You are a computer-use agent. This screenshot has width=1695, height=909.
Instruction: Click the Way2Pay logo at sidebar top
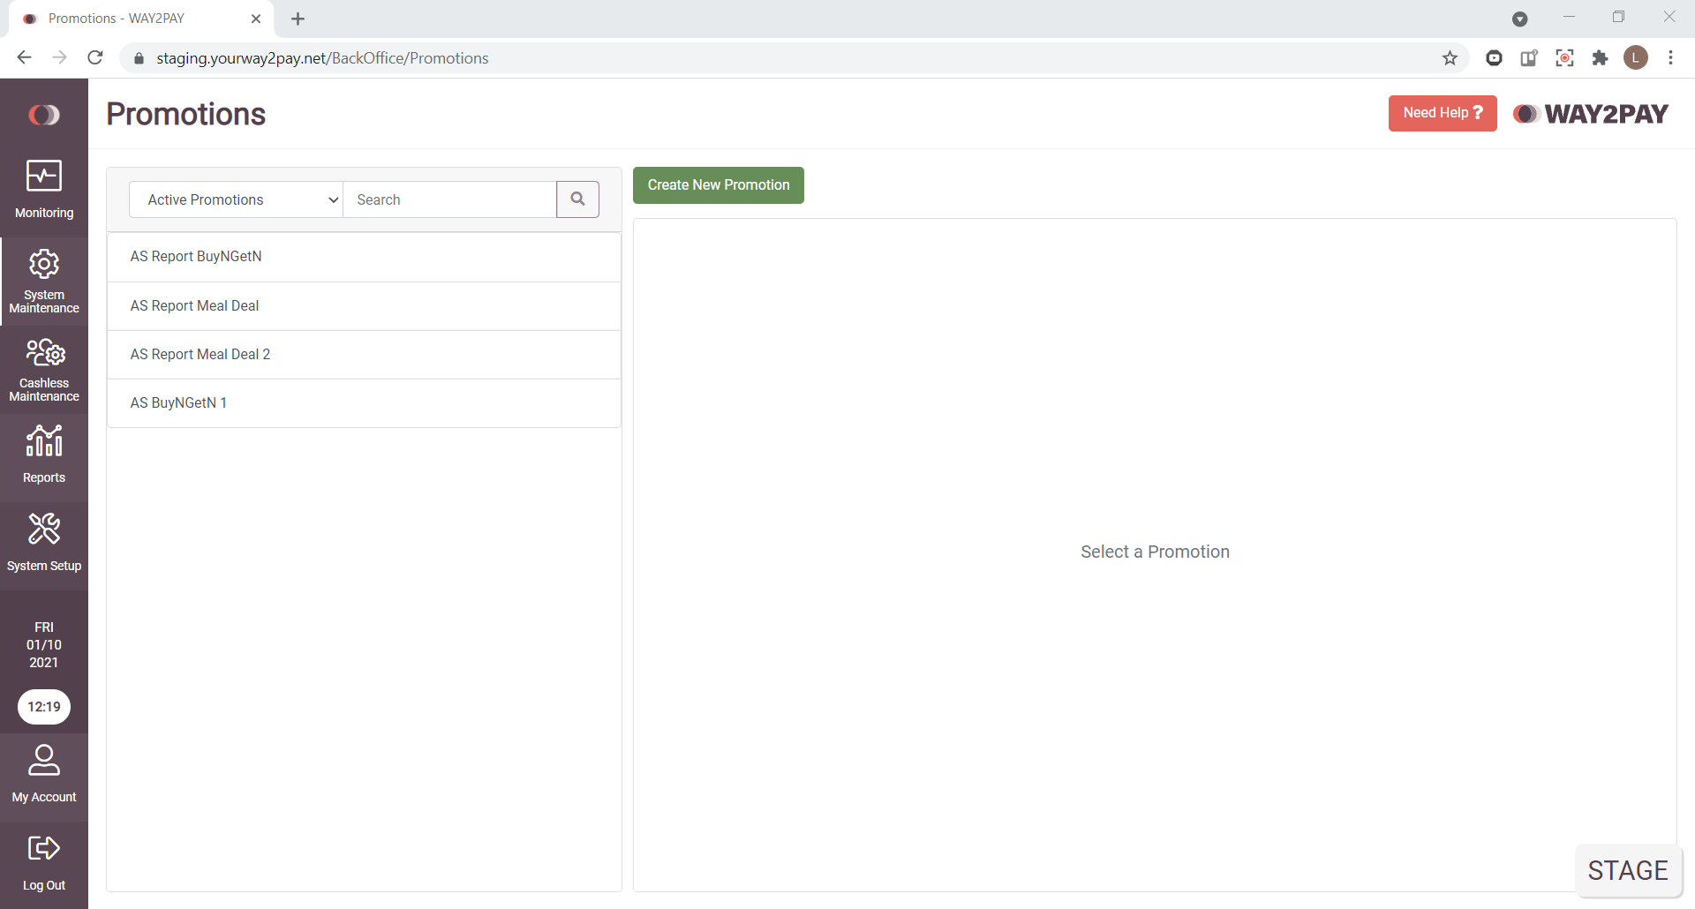[x=44, y=115]
